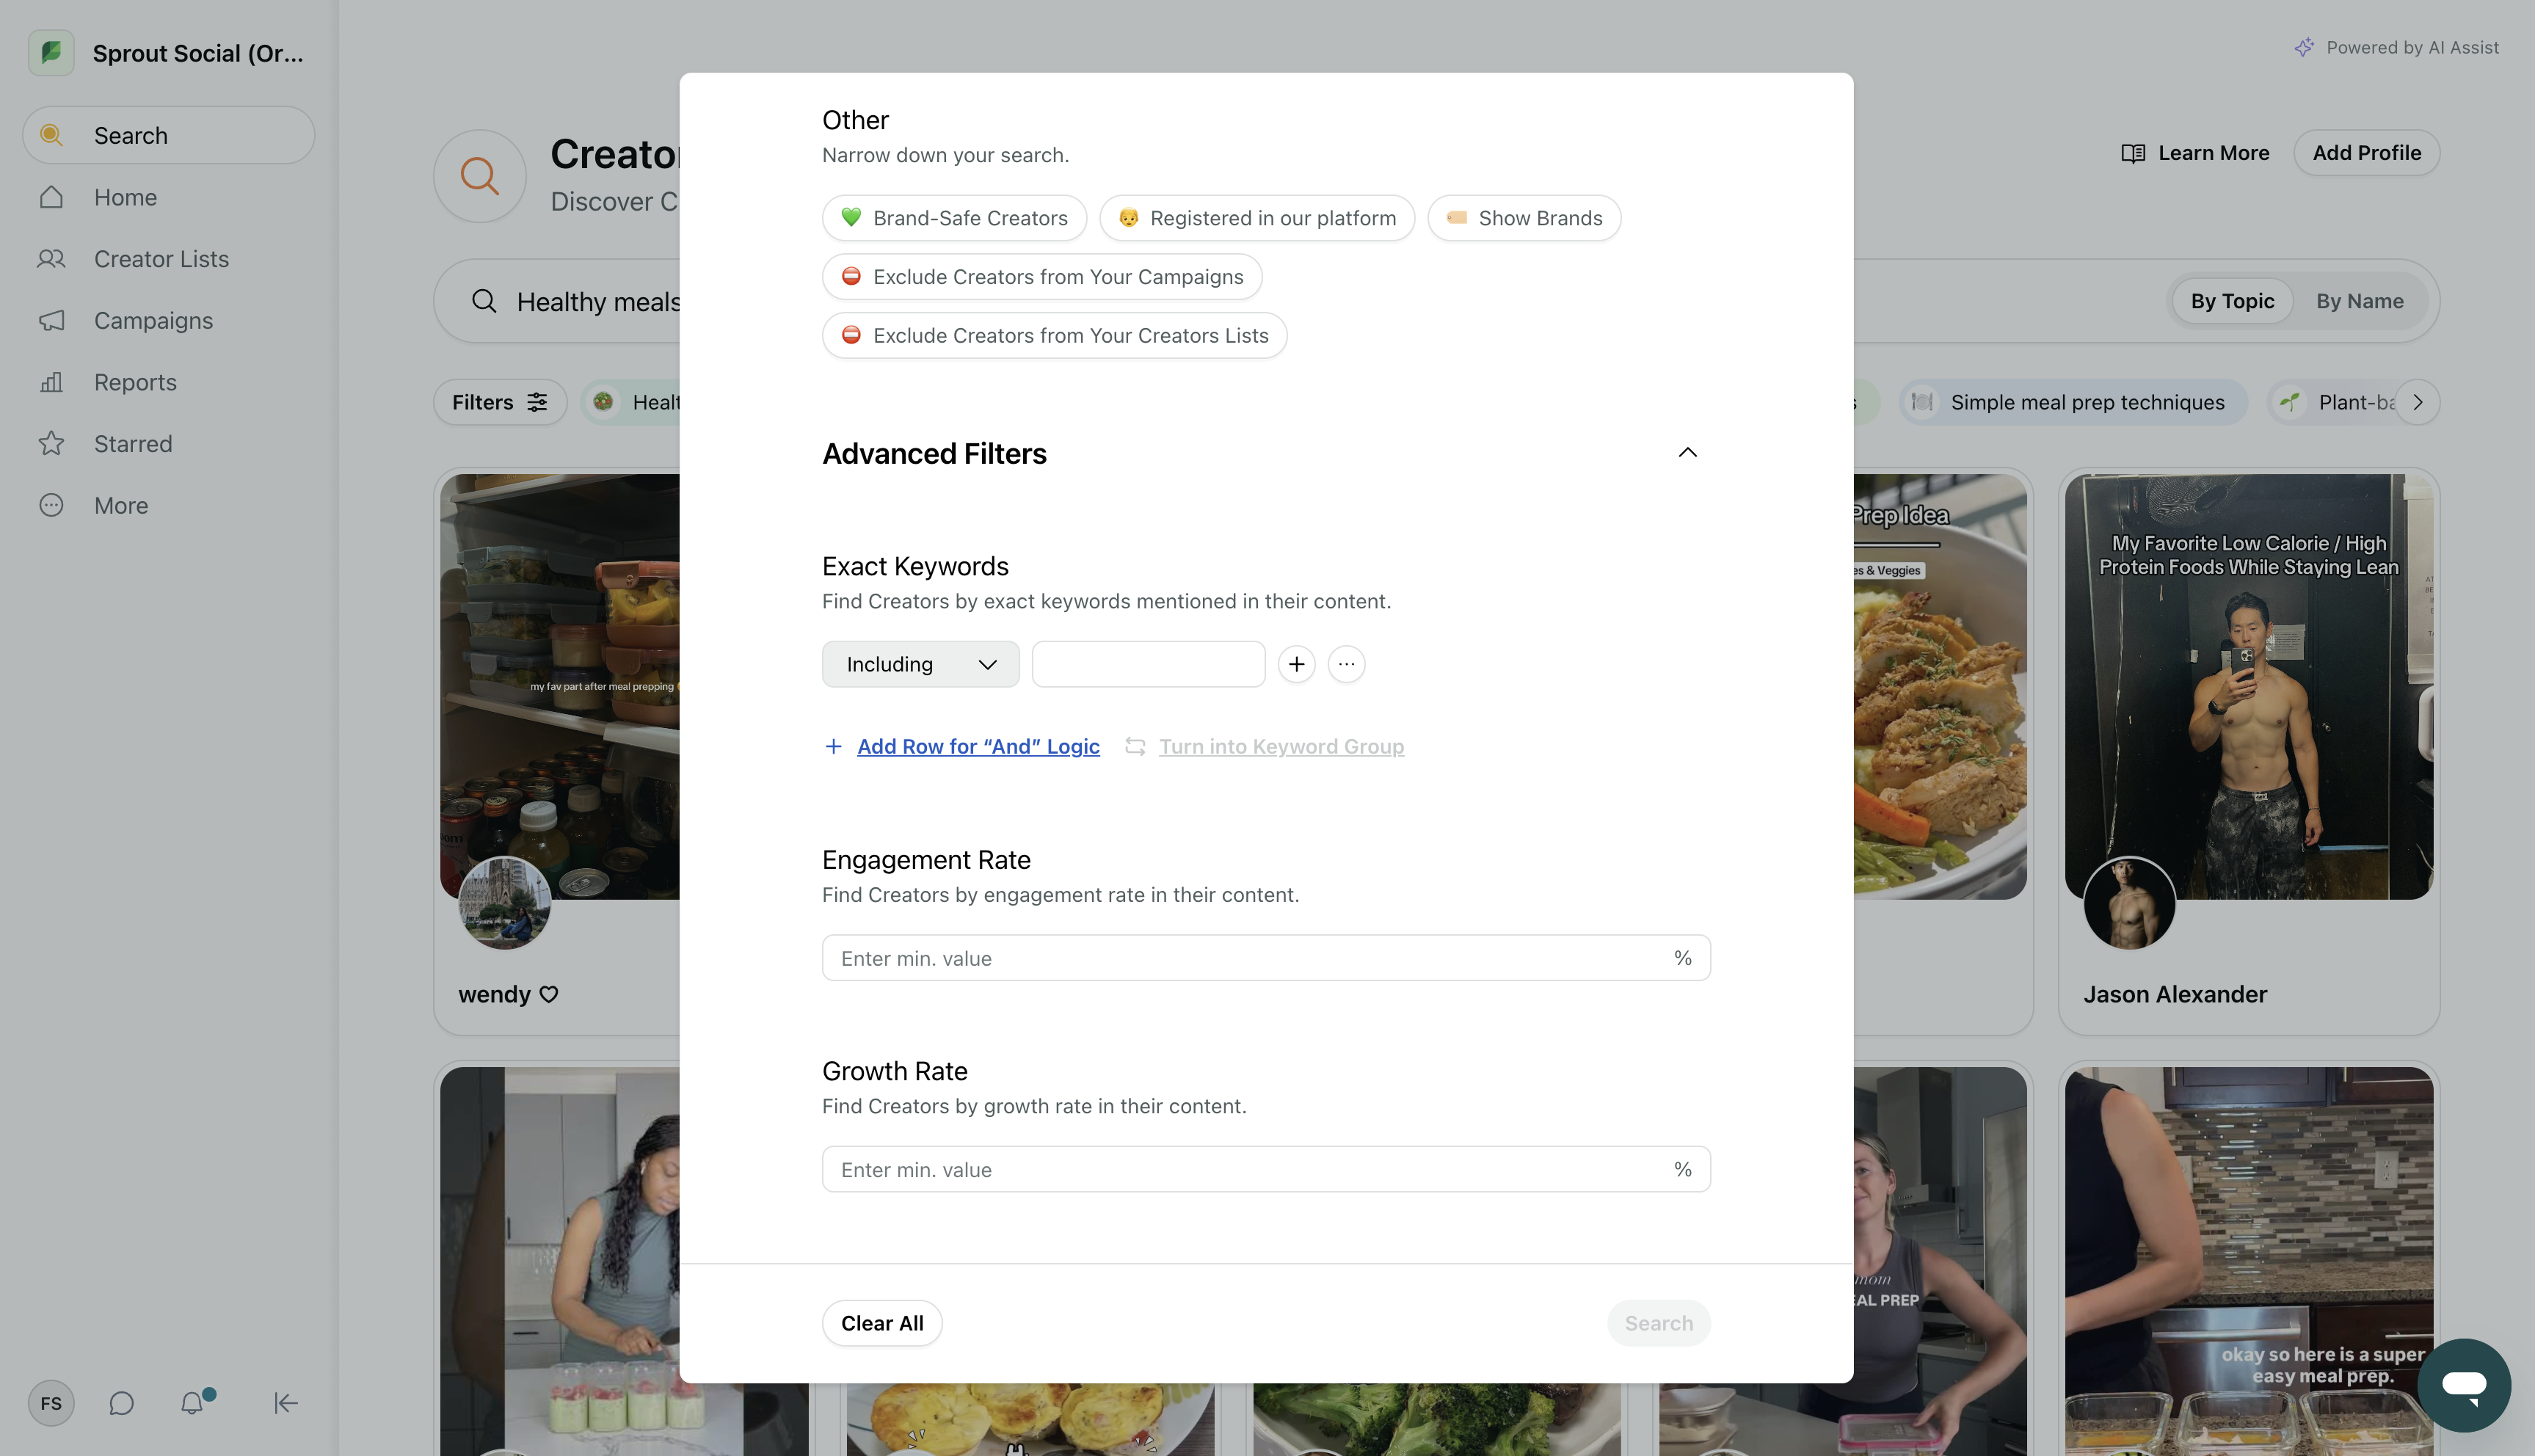The image size is (2535, 1456).
Task: Switch to the By Topic tab
Action: (2232, 300)
